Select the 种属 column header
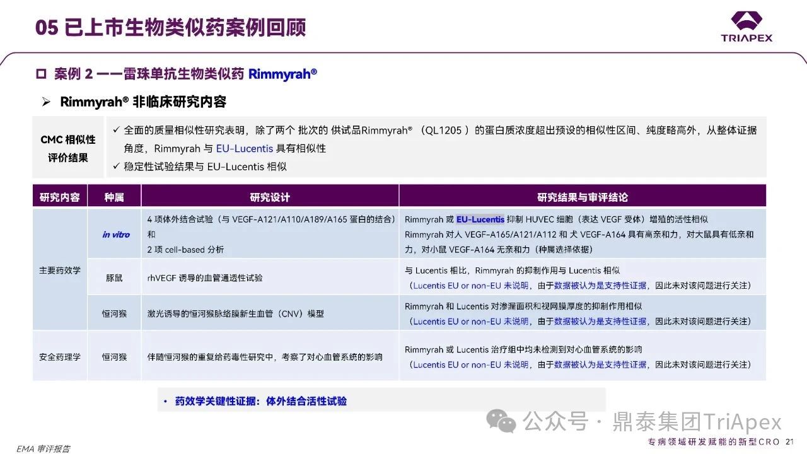Screen dimensions: 807x454 [x=114, y=197]
